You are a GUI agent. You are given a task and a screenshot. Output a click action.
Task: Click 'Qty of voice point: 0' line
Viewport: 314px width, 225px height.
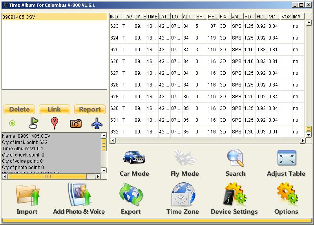point(22,161)
